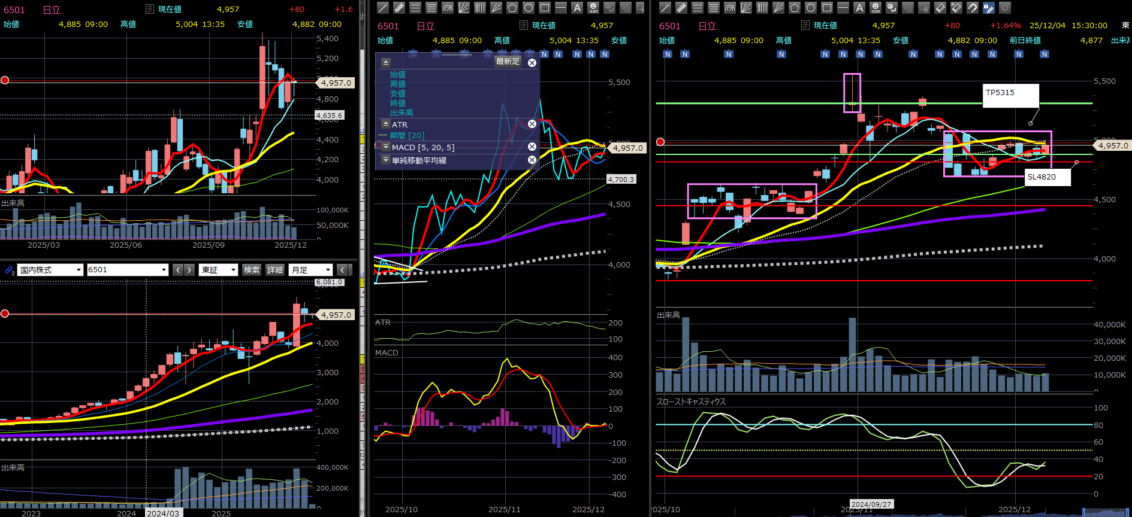This screenshot has width=1132, height=517.
Task: Select the Fibonacci arc tool in middle toolbar
Action: (447, 8)
